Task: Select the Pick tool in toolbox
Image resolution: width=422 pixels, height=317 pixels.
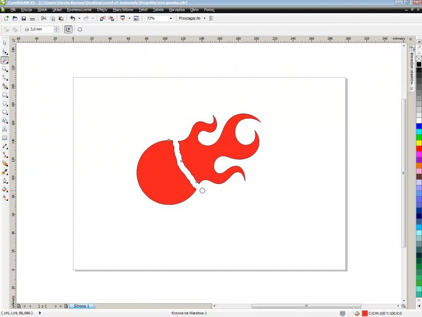Action: point(5,43)
